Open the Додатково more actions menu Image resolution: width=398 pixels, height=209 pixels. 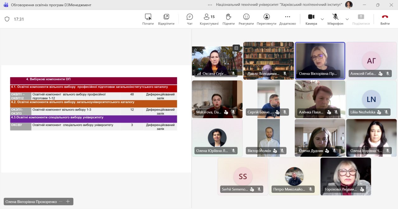coord(288,19)
